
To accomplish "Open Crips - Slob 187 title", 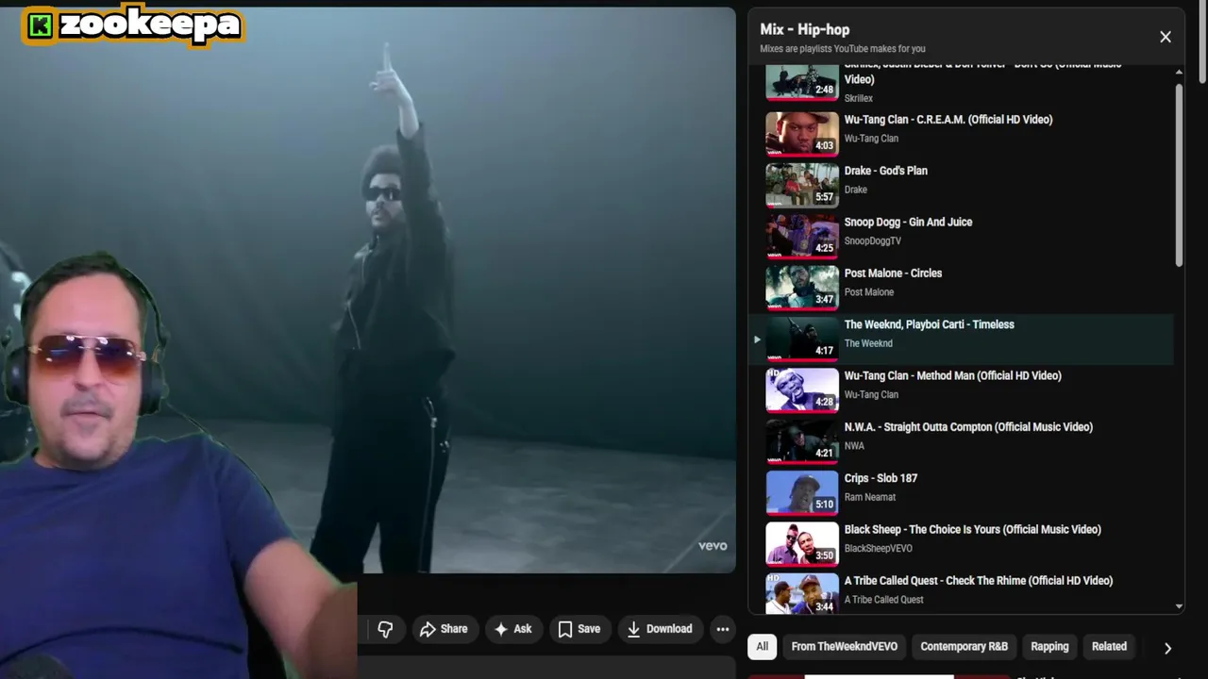I will pyautogui.click(x=881, y=478).
